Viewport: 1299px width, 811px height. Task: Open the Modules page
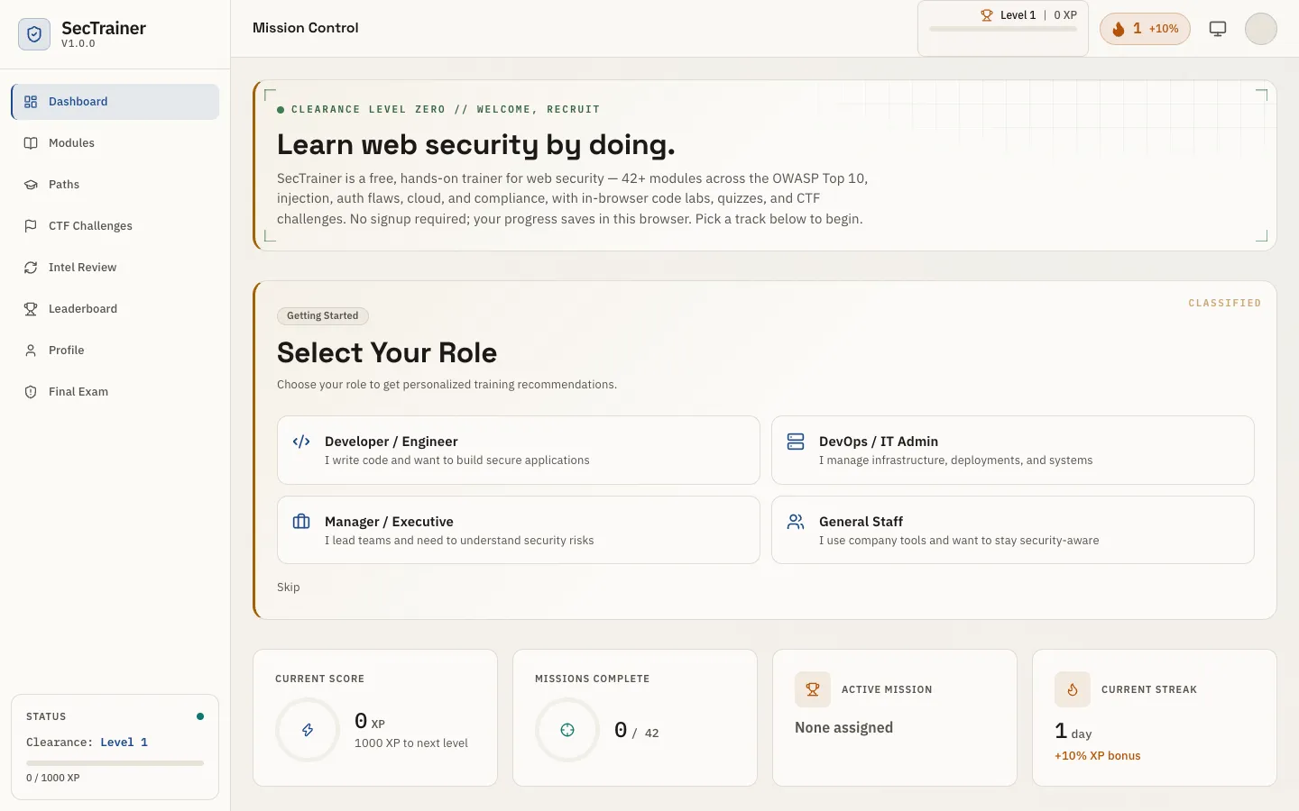115,143
